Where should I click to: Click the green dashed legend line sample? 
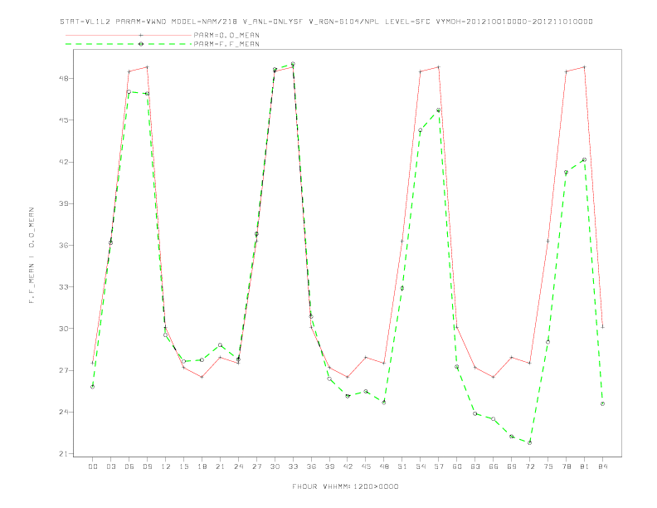tap(129, 44)
